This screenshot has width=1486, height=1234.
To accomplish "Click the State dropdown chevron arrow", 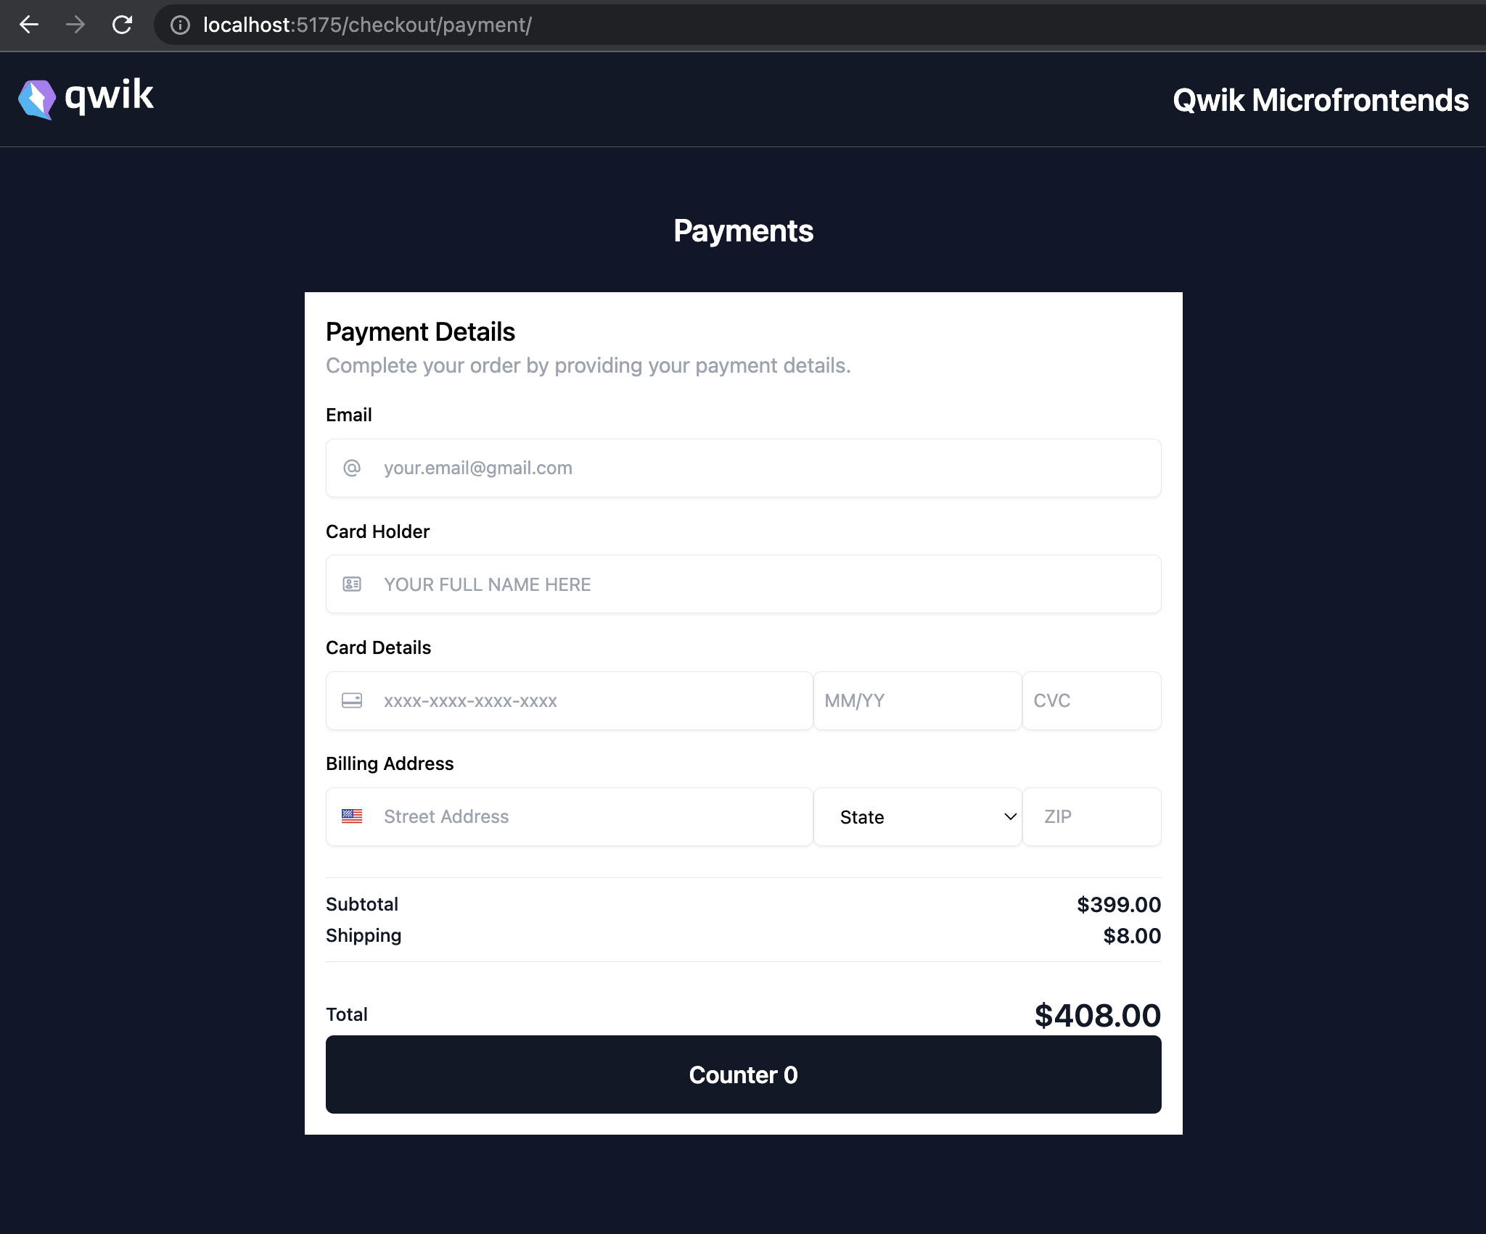I will tap(1010, 817).
